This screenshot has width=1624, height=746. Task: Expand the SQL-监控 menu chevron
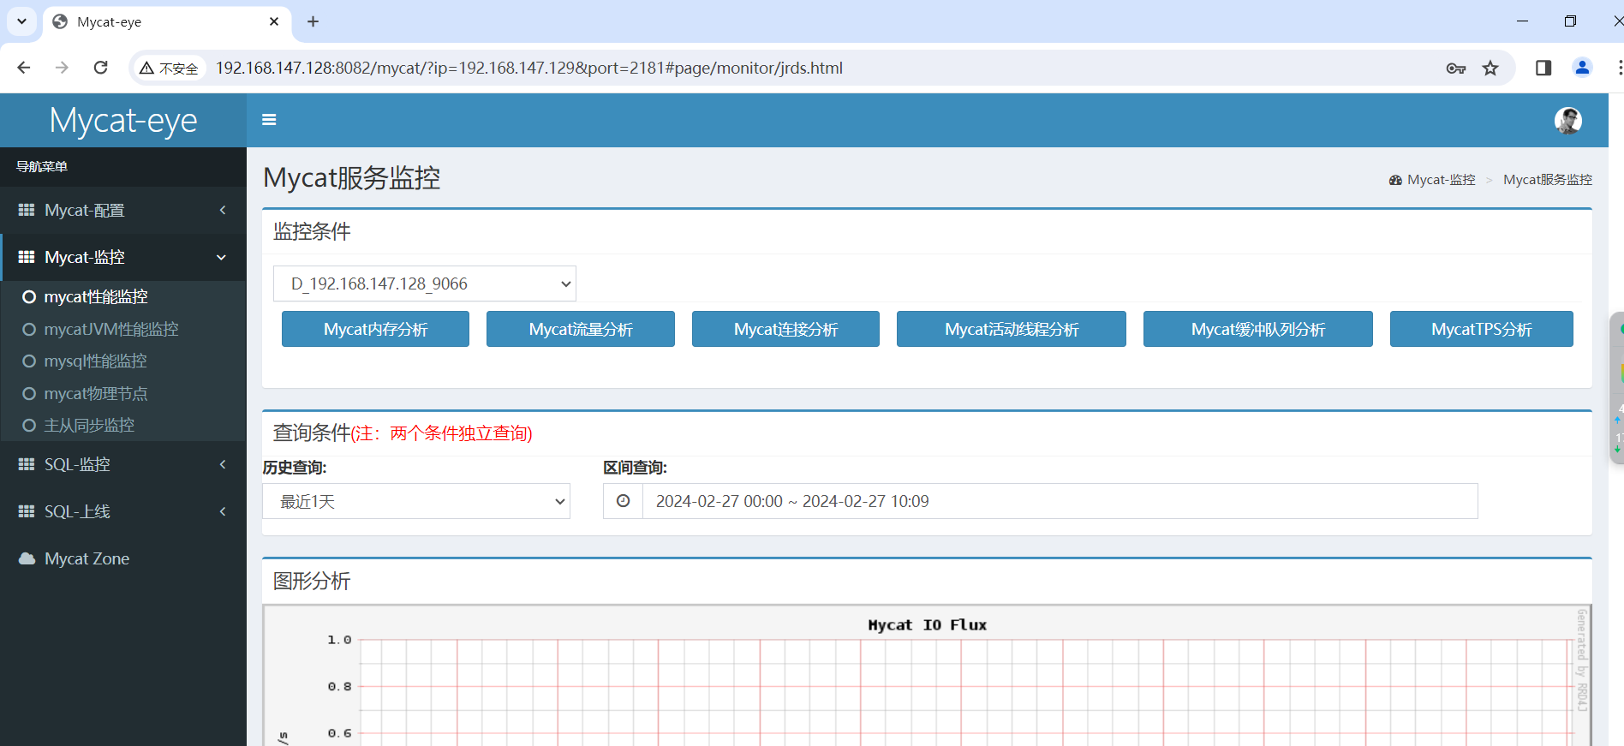pos(223,464)
